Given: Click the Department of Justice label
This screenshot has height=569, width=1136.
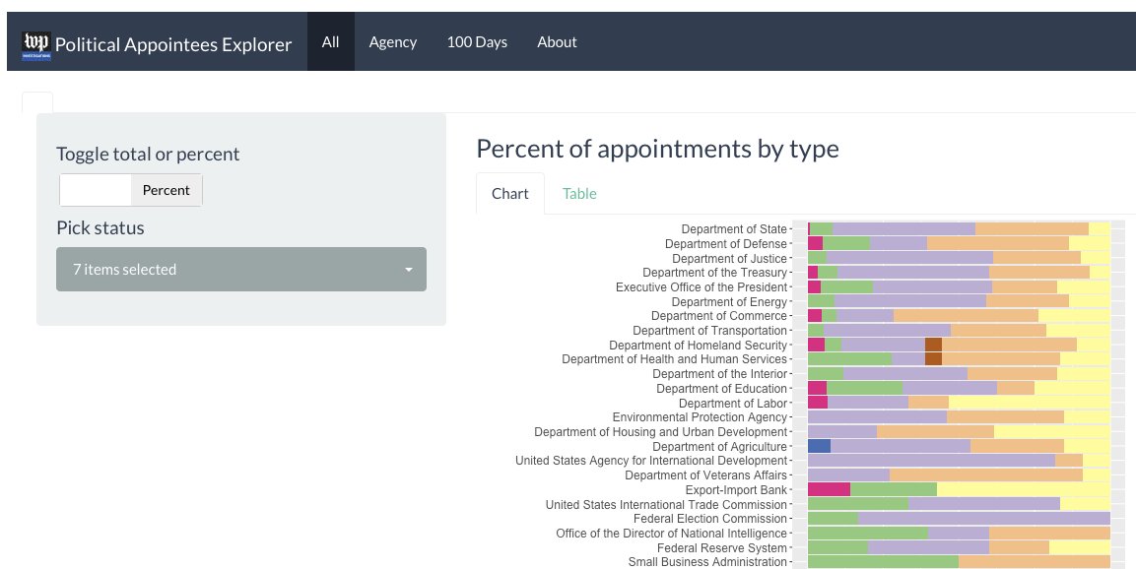Looking at the screenshot, I should (729, 259).
